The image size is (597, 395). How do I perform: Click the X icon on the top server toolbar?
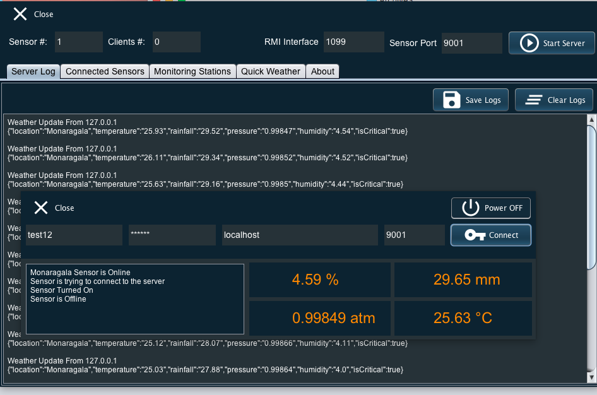click(x=20, y=14)
